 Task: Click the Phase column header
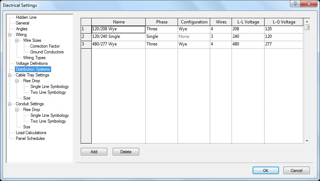coord(162,22)
